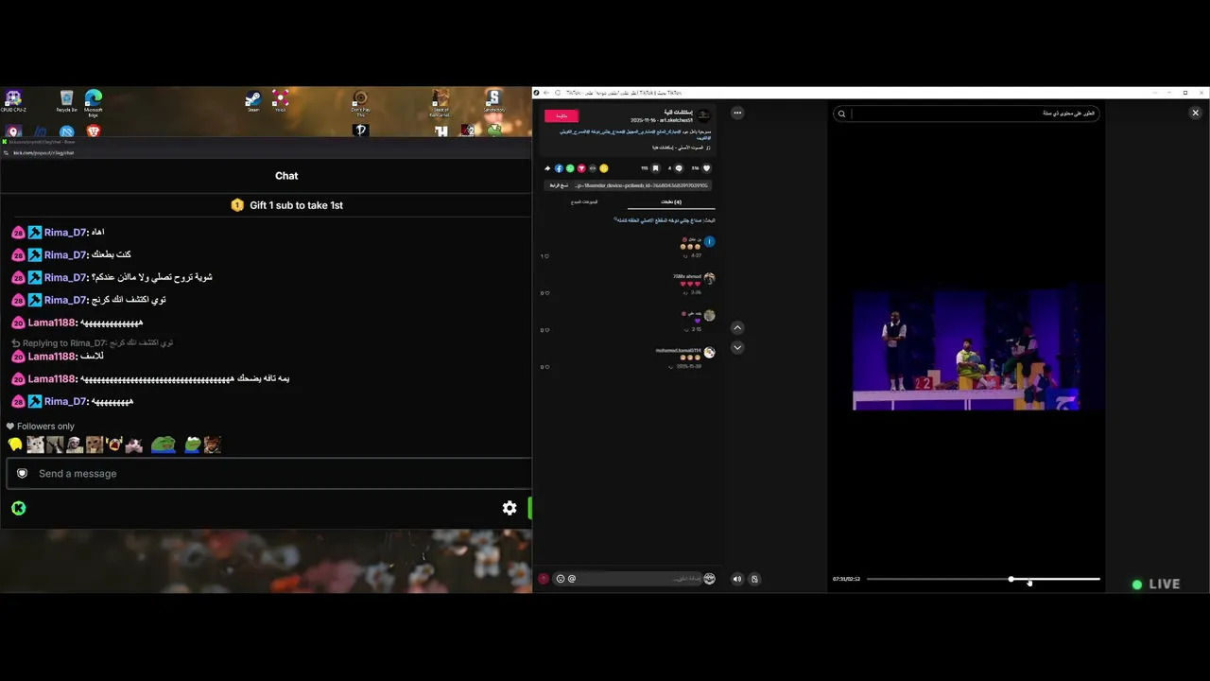Screen dimensions: 1210x681
Task: Click the Send a message chat input
Action: pyautogui.click(x=268, y=473)
